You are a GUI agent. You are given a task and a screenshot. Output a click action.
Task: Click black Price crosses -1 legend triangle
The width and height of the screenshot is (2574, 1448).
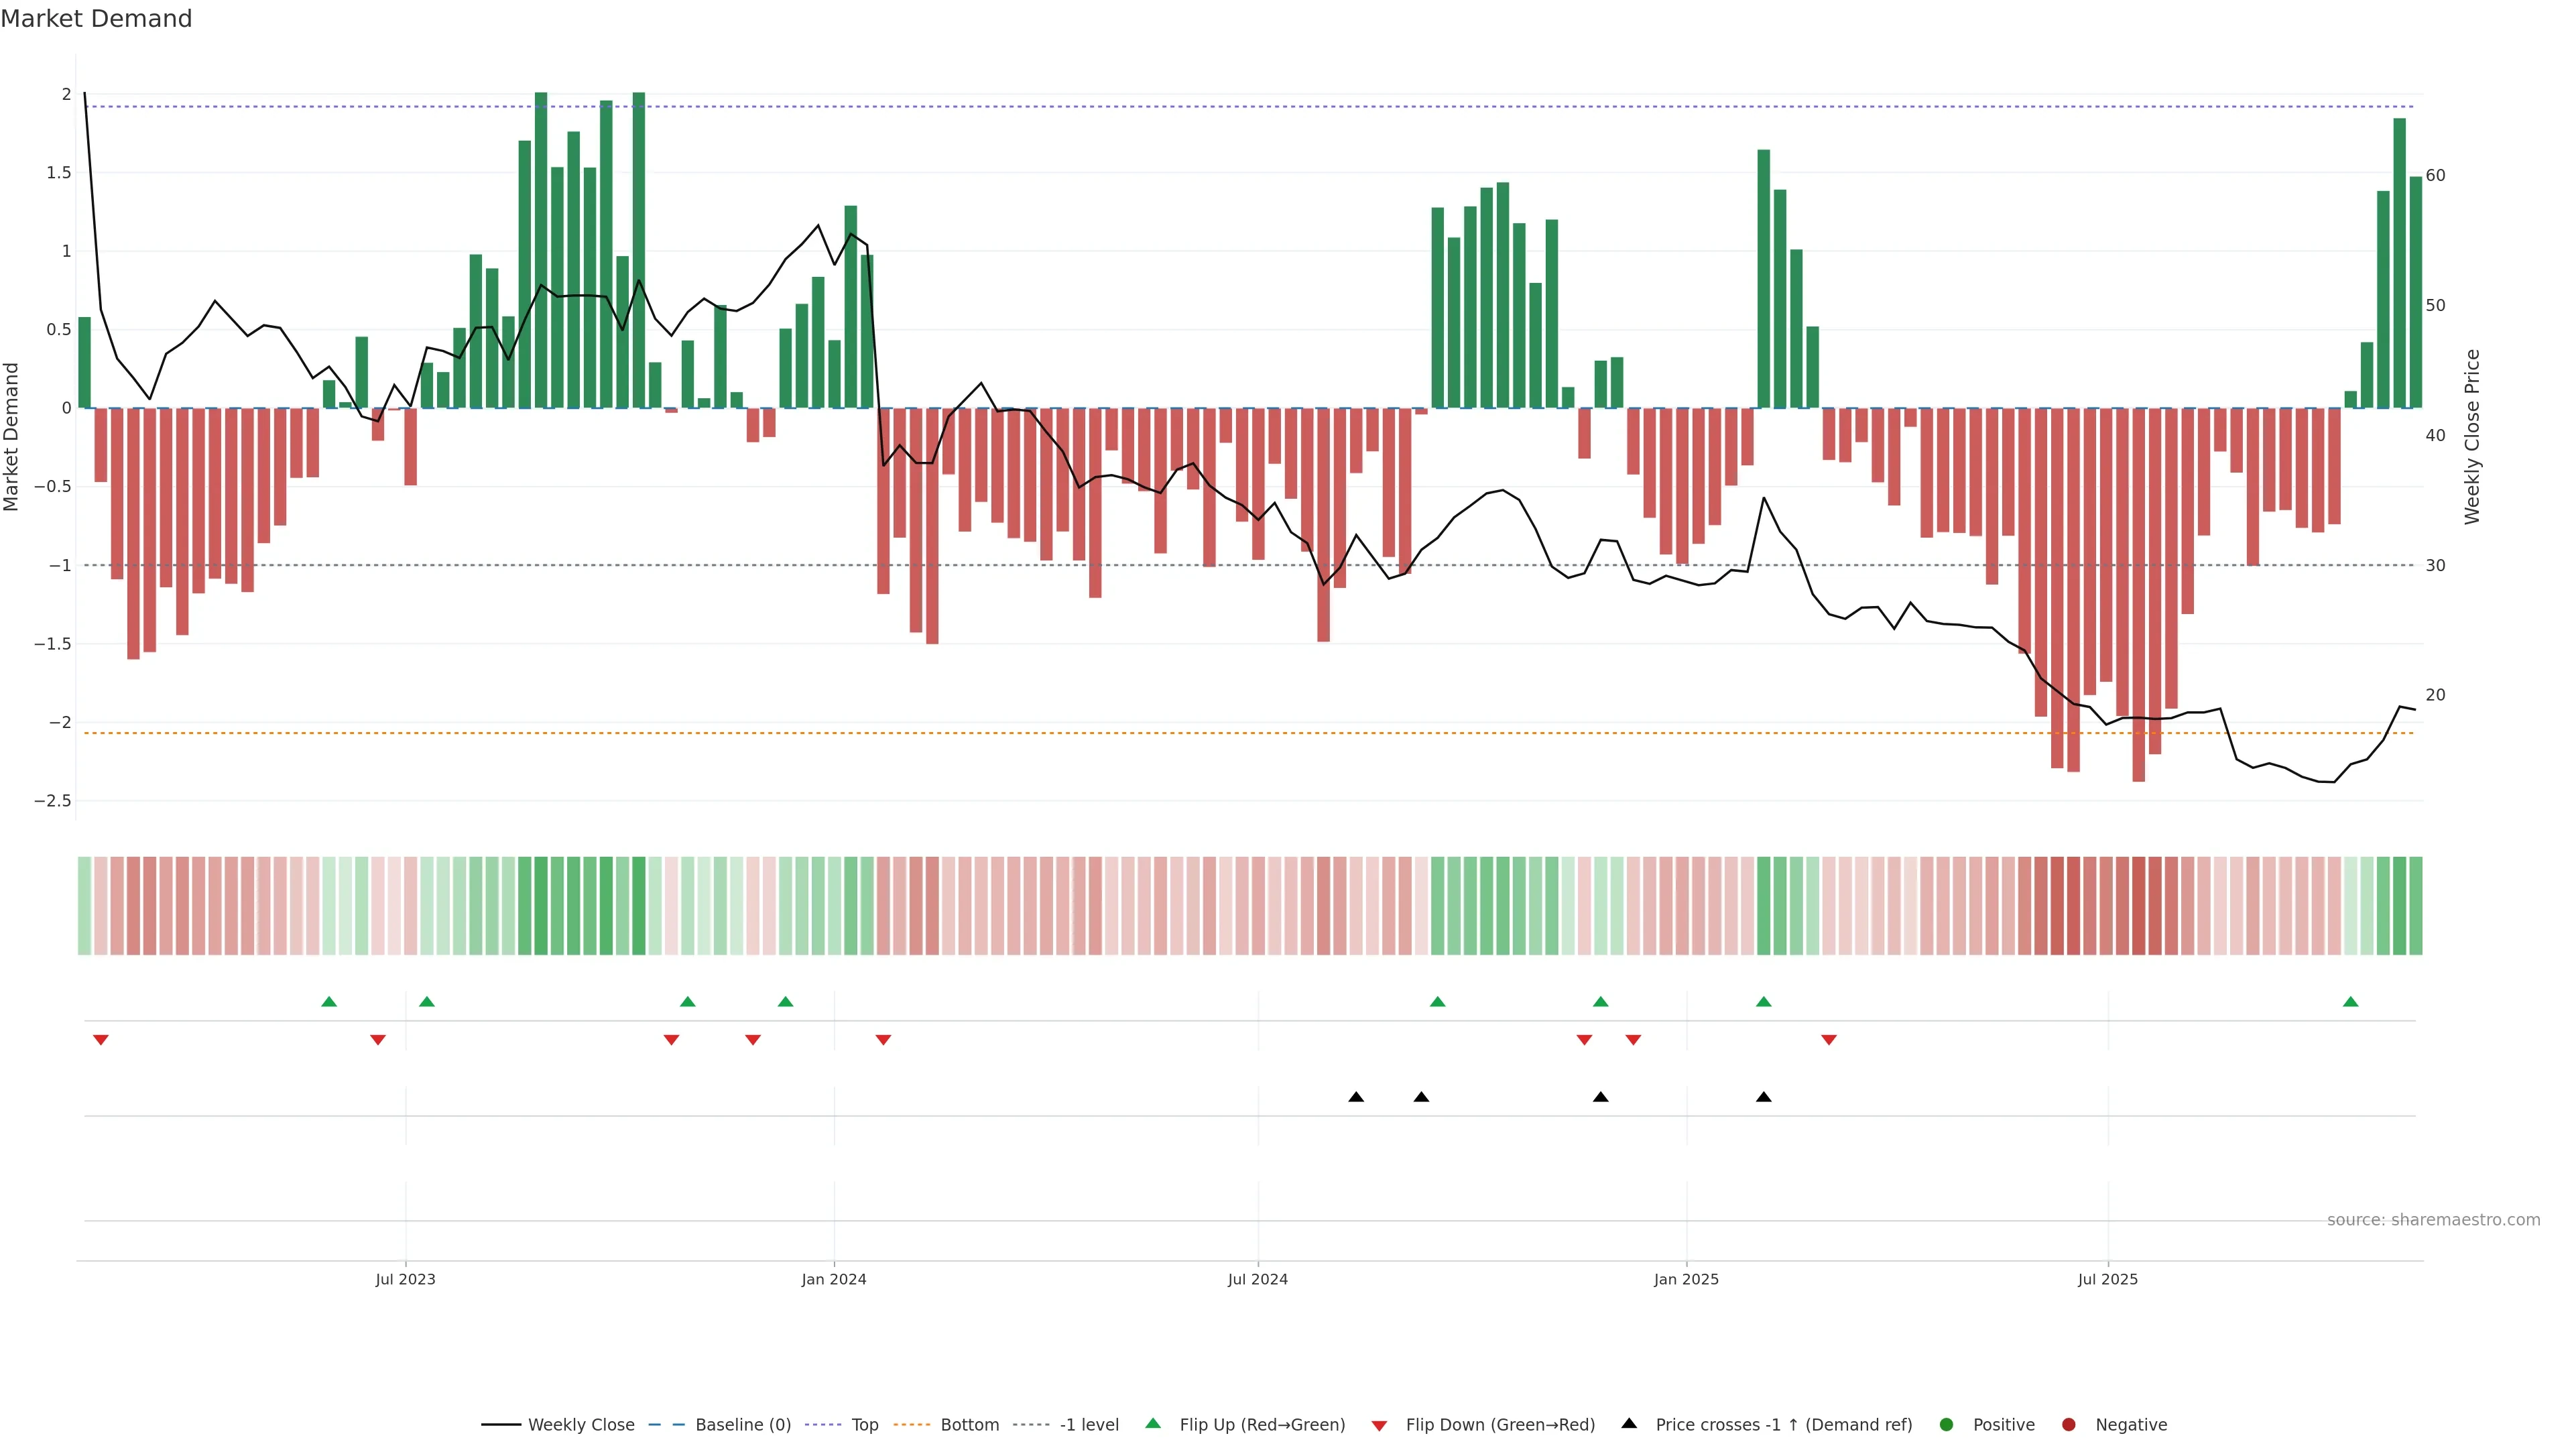1629,1424
